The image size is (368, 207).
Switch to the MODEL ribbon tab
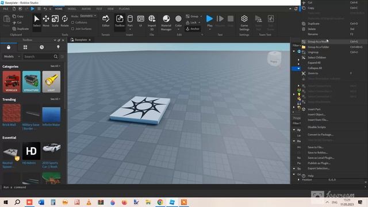click(72, 9)
